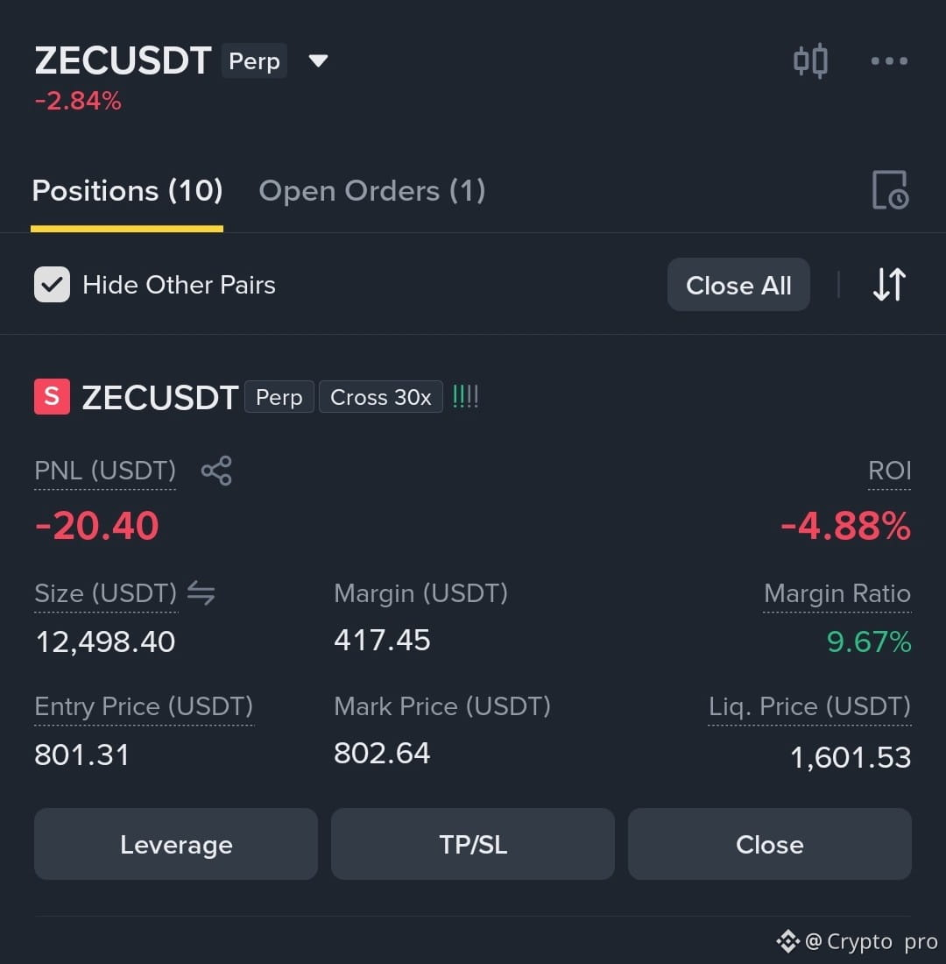The width and height of the screenshot is (946, 964).
Task: Uncheck the Hide Other Pairs checkbox
Action: click(52, 285)
